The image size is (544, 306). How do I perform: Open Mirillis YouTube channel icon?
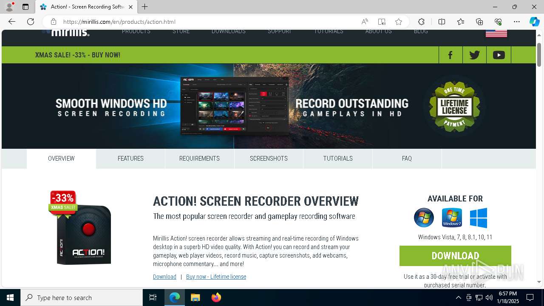point(499,55)
